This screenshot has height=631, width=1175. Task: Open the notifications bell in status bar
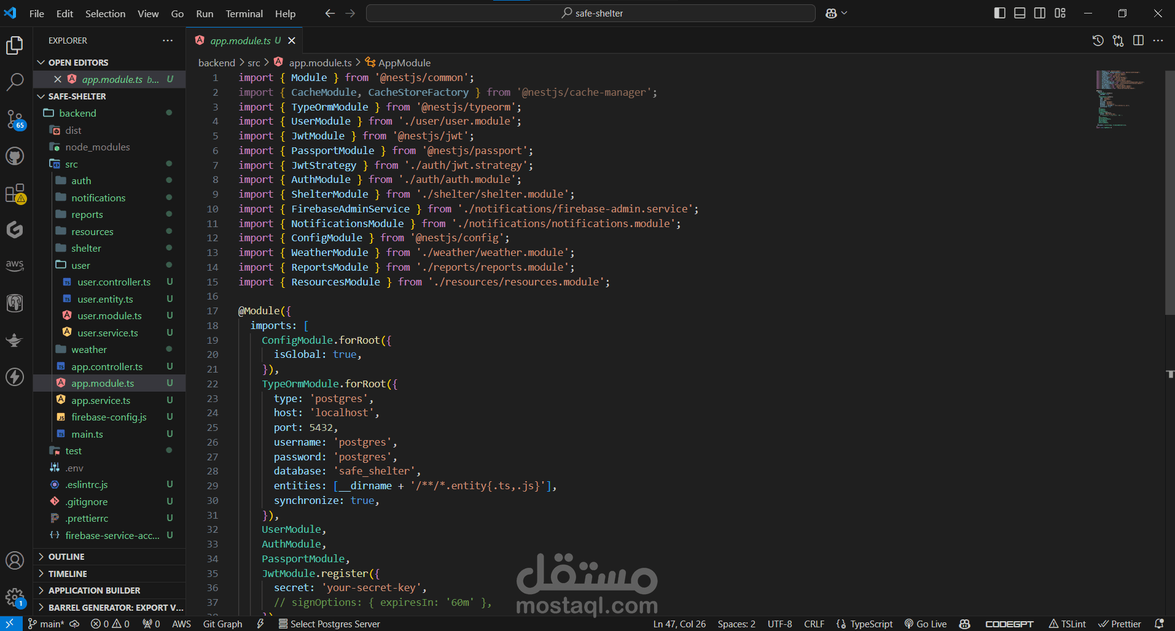click(1160, 624)
